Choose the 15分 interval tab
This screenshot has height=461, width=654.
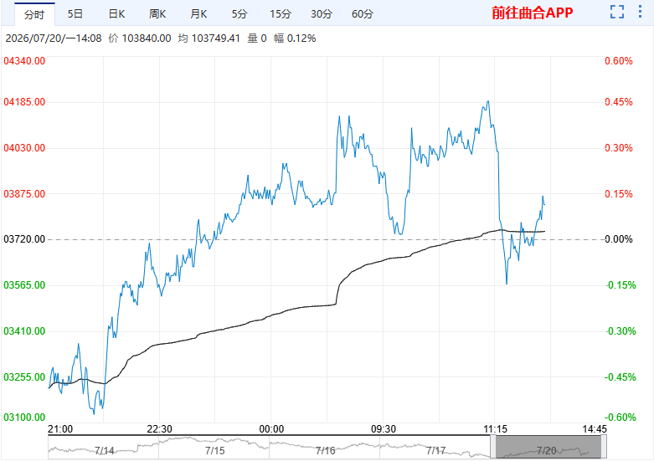281,13
